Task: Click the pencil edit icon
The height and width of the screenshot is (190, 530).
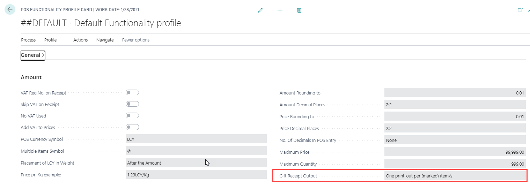Action: [260, 10]
